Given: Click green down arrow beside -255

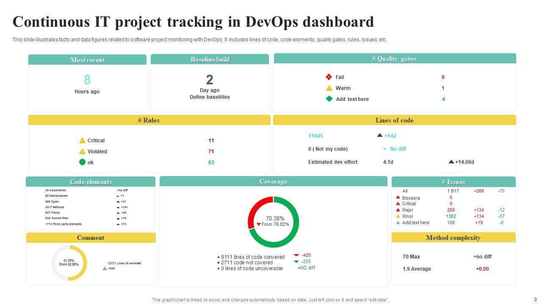Looking at the screenshot, I should (x=296, y=261).
